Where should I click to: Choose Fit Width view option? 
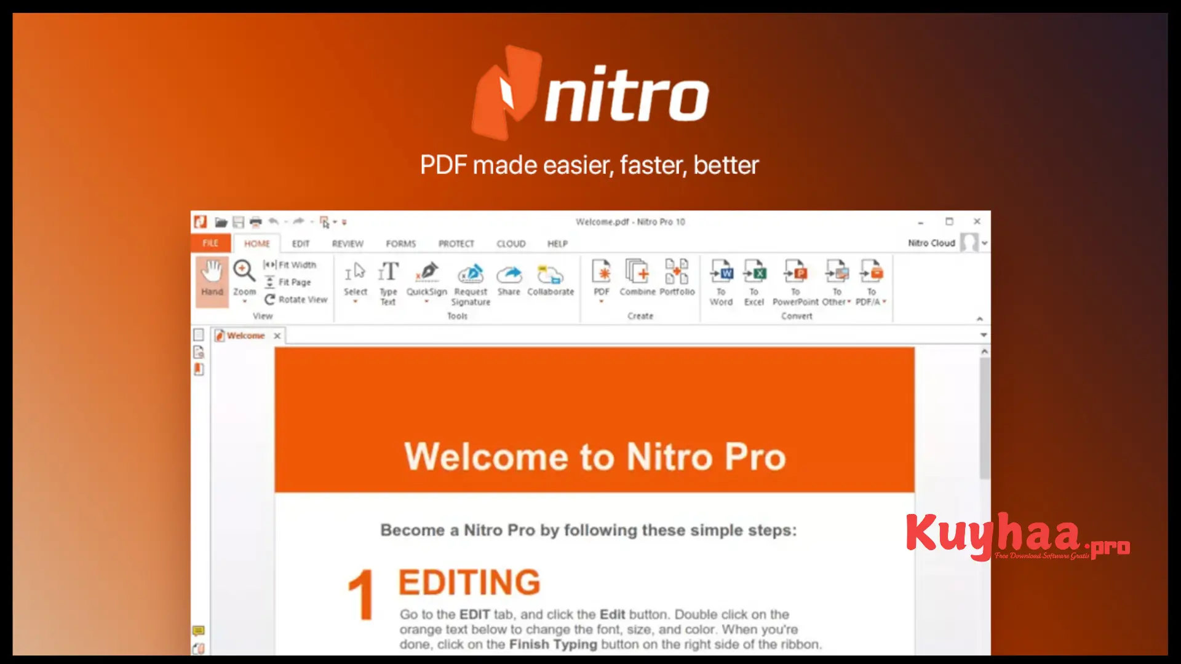290,265
